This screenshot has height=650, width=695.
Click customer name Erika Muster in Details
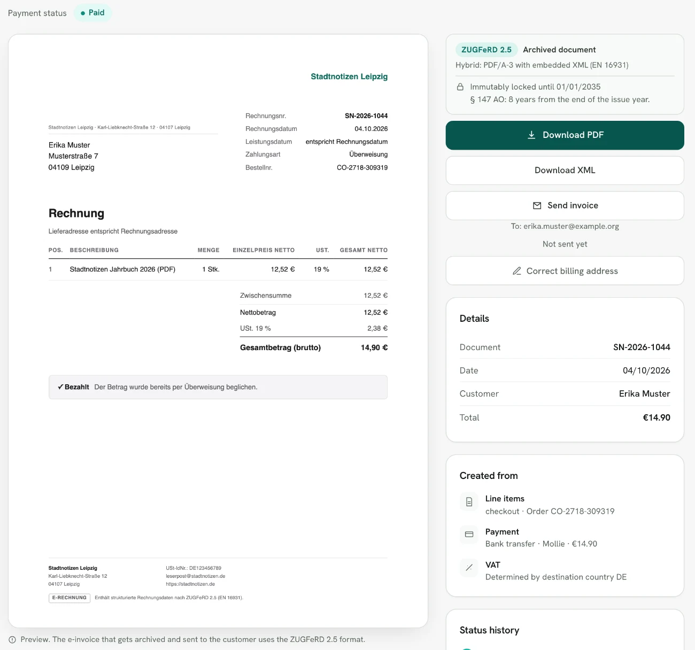pyautogui.click(x=644, y=393)
